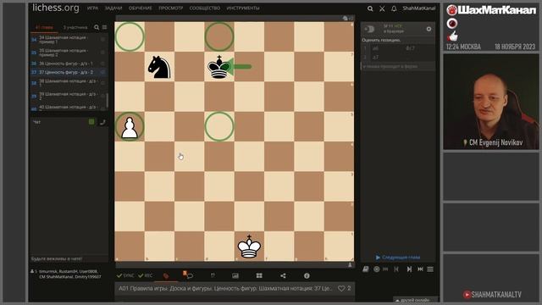
Task: Toggle the REC checkmark
Action: (x=145, y=275)
